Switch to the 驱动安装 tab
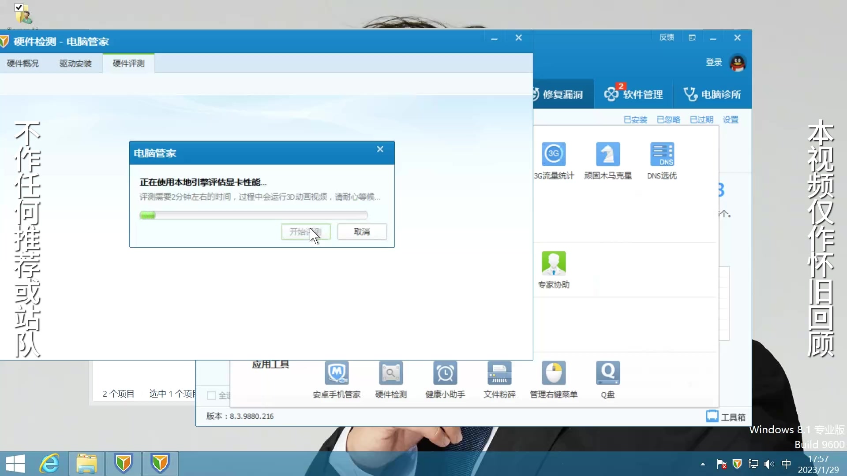Image resolution: width=847 pixels, height=476 pixels. (75, 63)
